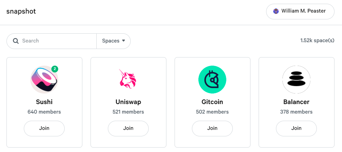Open the Uniswap space title
The height and width of the screenshot is (152, 342).
[128, 102]
